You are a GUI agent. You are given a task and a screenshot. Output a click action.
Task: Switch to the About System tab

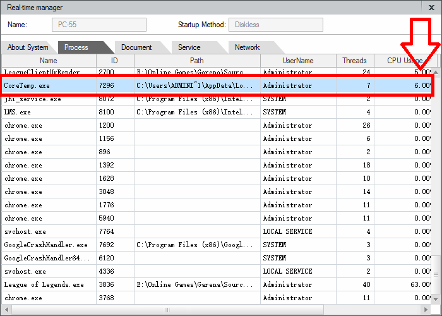click(x=28, y=47)
